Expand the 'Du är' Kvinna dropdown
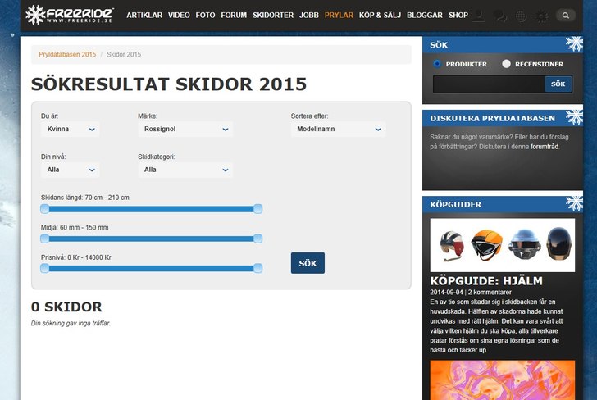Screen dimensions: 597x400 70,129
